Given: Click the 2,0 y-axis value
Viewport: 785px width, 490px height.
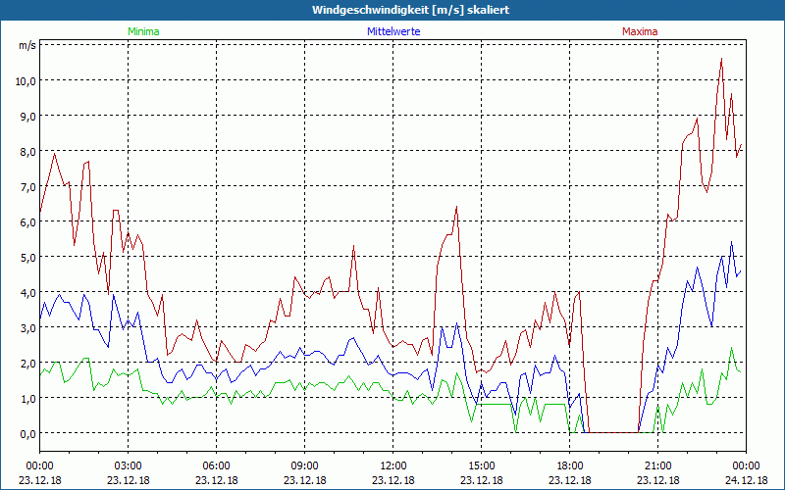Looking at the screenshot, I should click(28, 363).
